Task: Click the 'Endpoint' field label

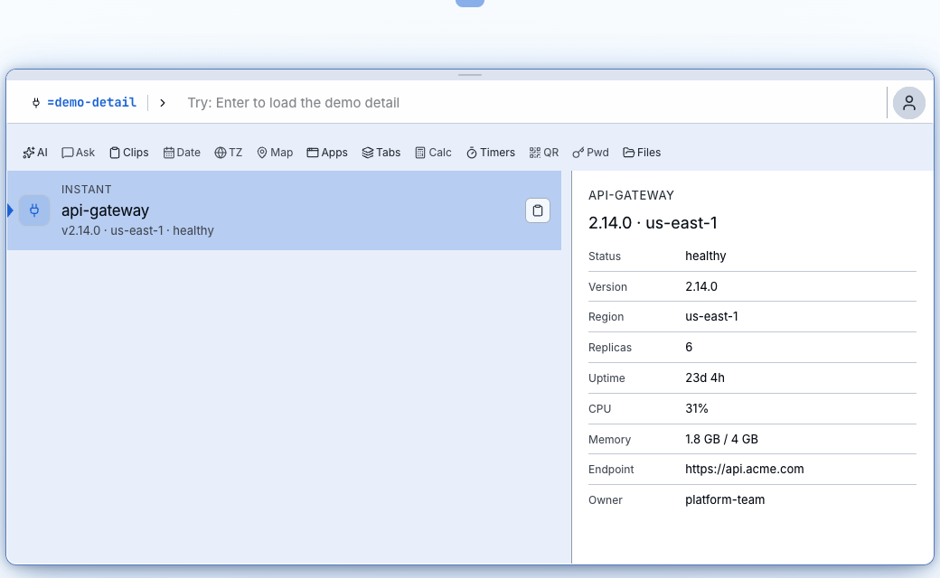Action: point(611,470)
